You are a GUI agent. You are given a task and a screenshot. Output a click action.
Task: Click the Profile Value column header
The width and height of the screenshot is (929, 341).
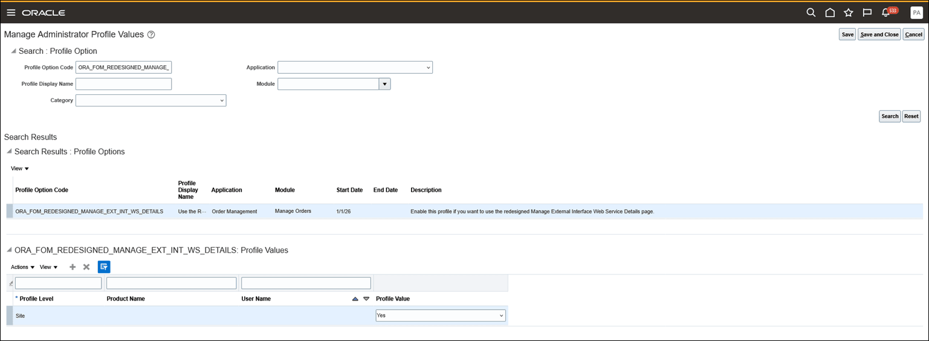(393, 299)
